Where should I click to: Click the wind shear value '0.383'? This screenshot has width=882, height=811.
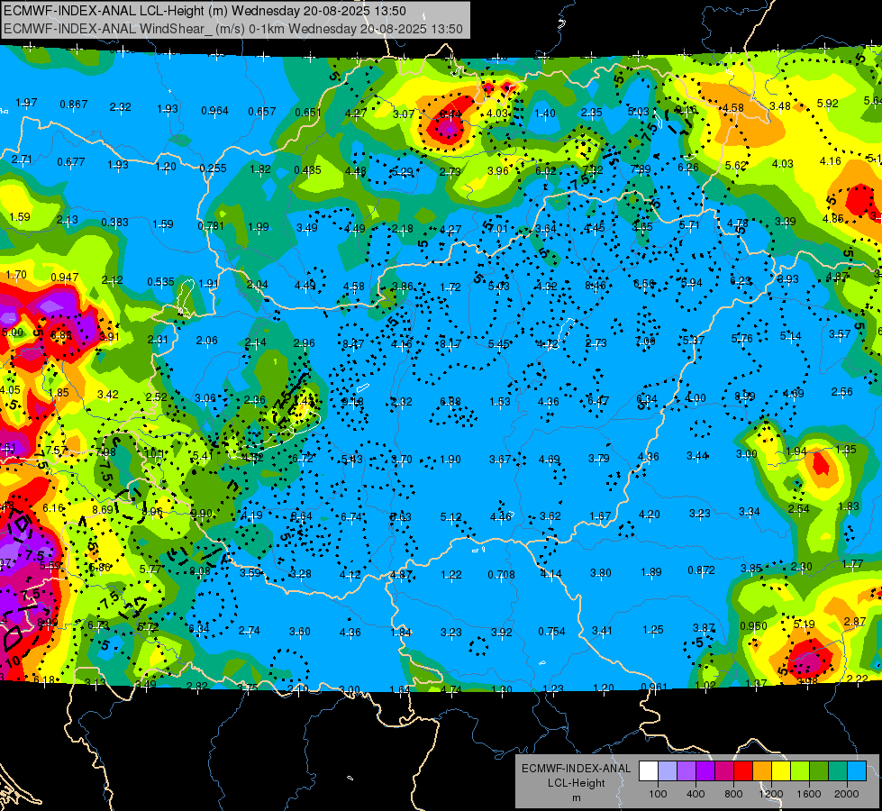point(114,223)
